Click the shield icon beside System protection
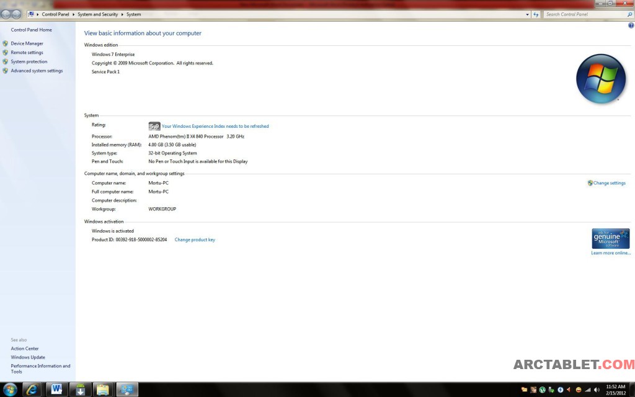 pyautogui.click(x=5, y=61)
